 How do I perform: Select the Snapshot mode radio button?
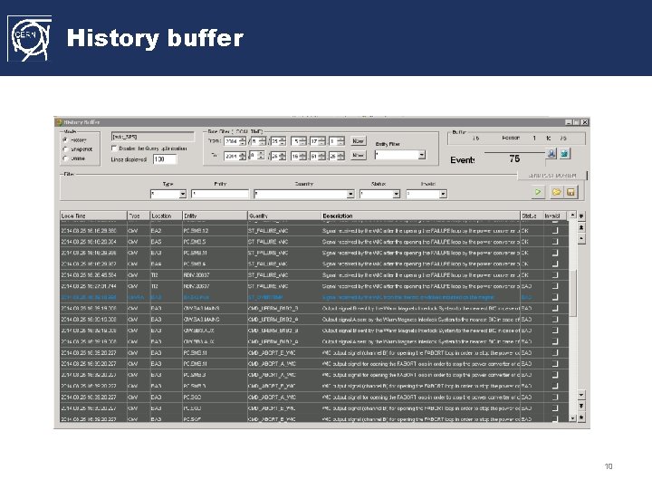(x=65, y=149)
